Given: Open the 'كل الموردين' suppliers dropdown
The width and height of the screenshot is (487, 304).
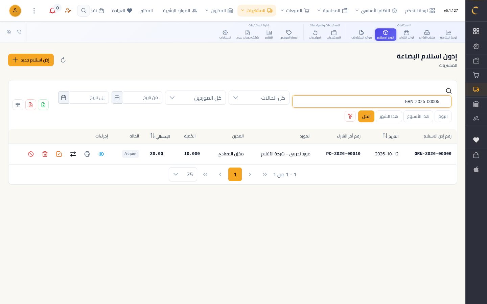Looking at the screenshot, I should point(195,98).
